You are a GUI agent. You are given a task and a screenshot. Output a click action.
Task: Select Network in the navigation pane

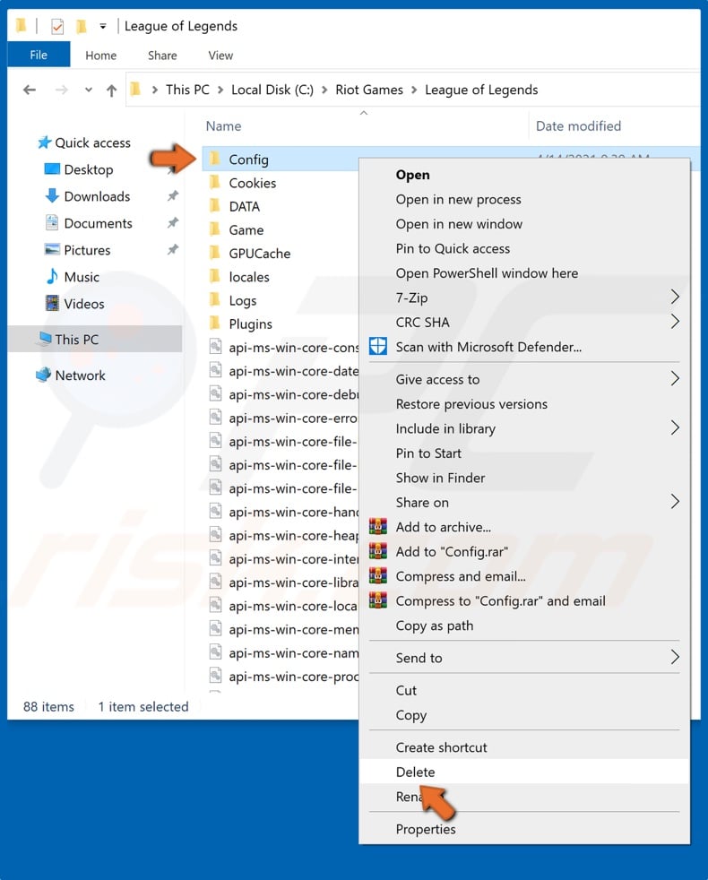pyautogui.click(x=80, y=375)
